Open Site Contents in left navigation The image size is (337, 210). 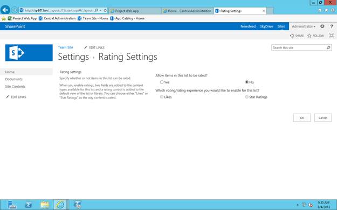coord(15,86)
